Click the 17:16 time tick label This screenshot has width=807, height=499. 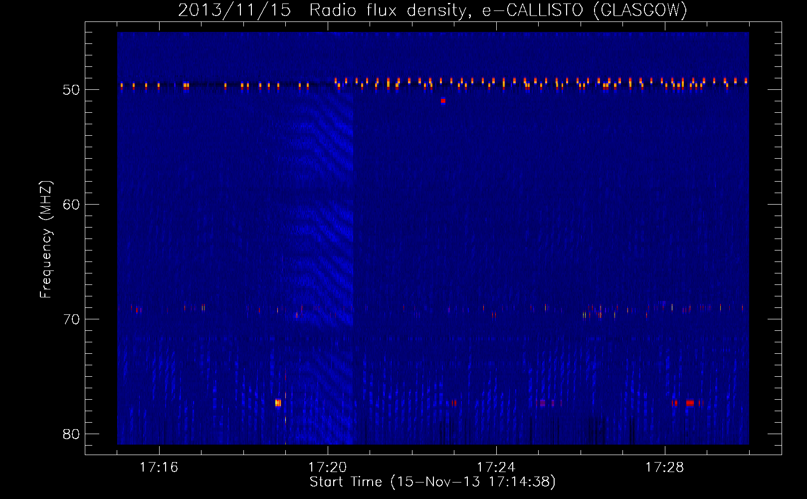[x=159, y=468]
